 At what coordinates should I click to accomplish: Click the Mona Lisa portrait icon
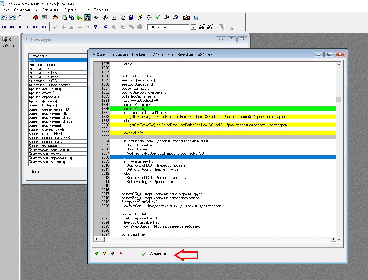87,17
